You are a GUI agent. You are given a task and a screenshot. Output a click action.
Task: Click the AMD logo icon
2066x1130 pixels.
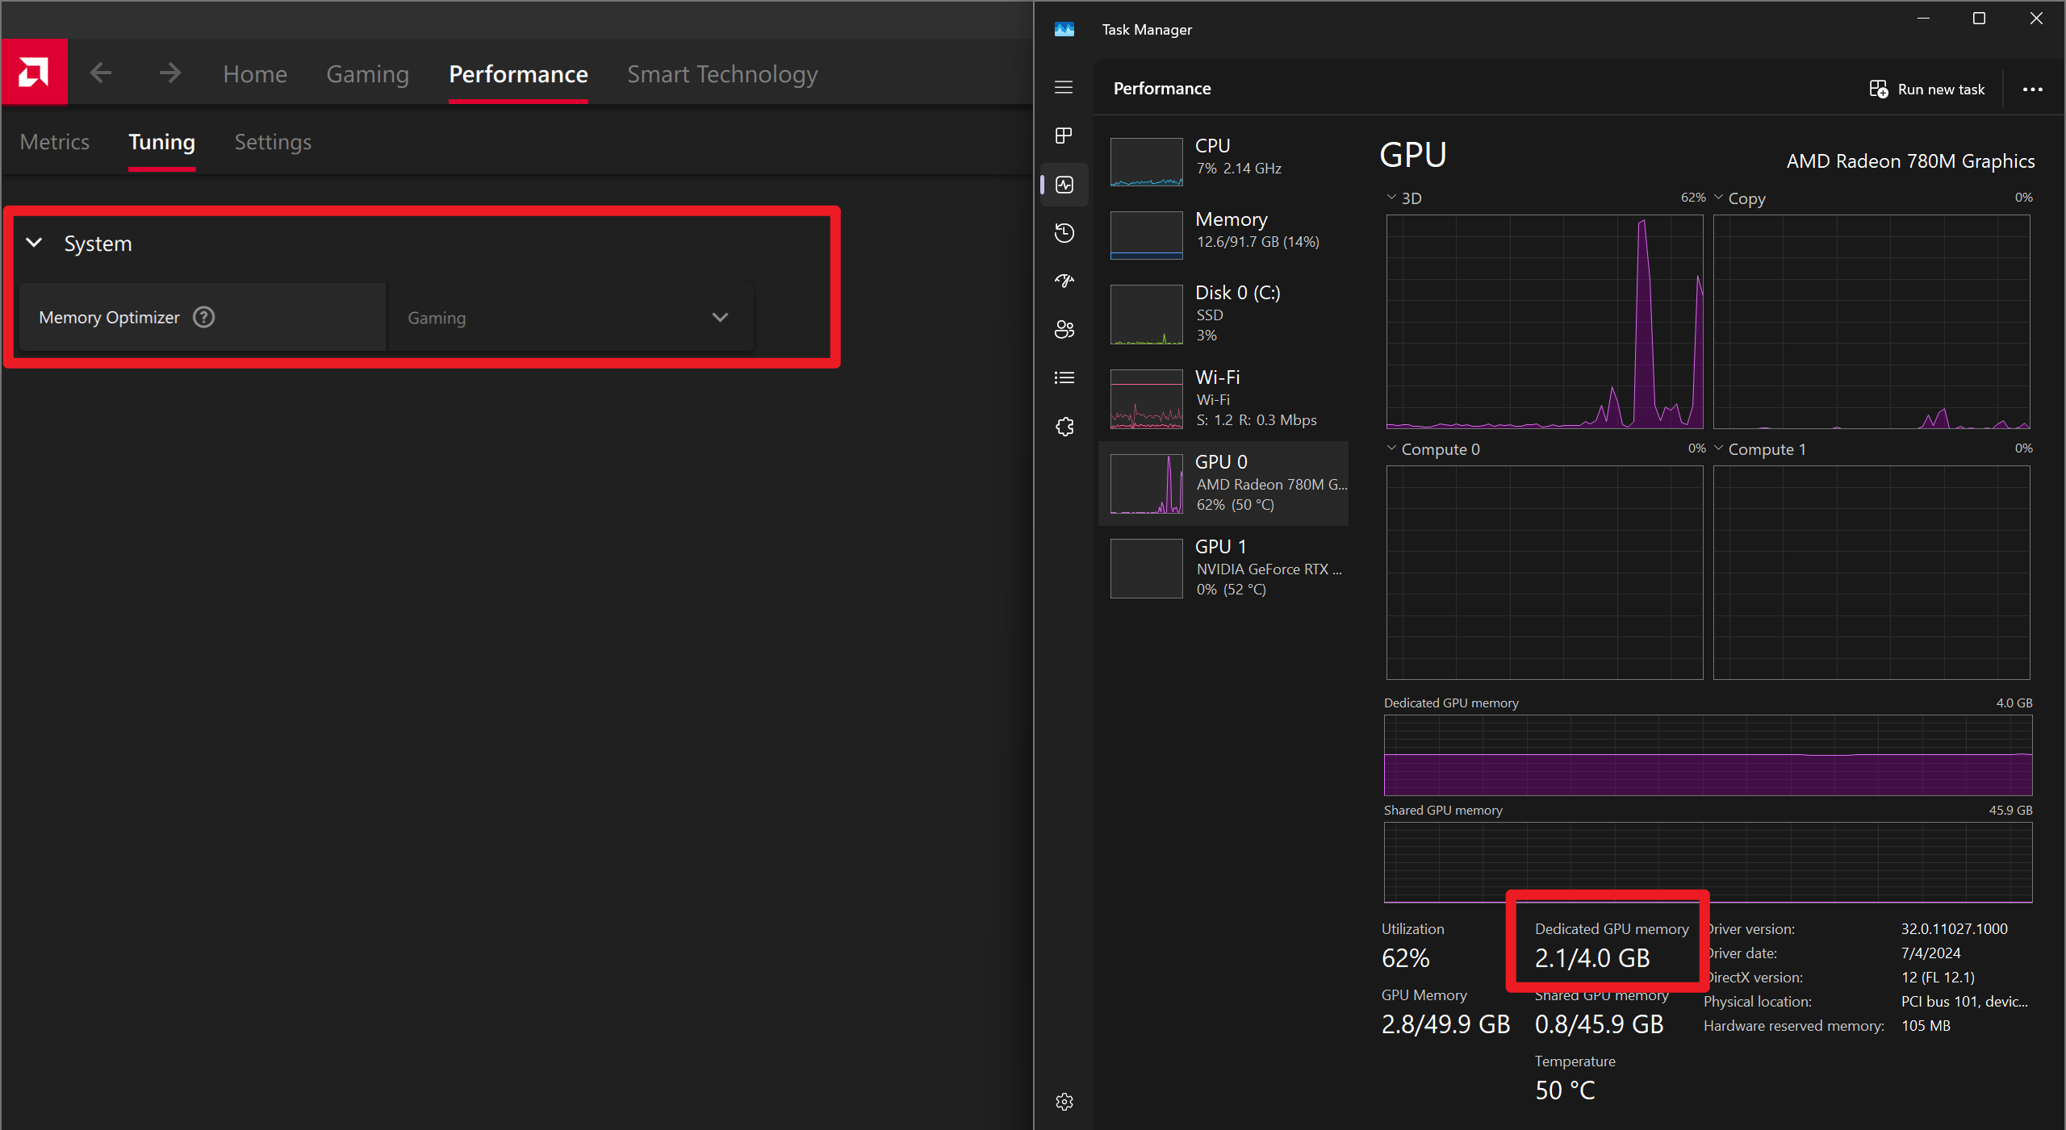click(x=34, y=73)
